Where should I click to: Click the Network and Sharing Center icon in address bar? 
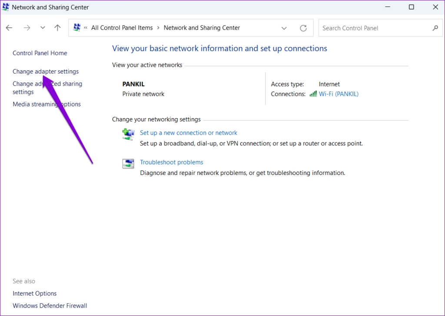[x=77, y=27]
